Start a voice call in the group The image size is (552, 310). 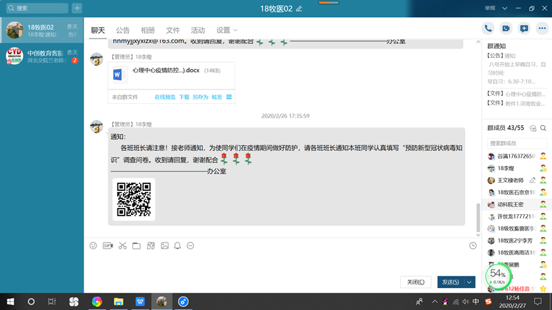(x=489, y=28)
